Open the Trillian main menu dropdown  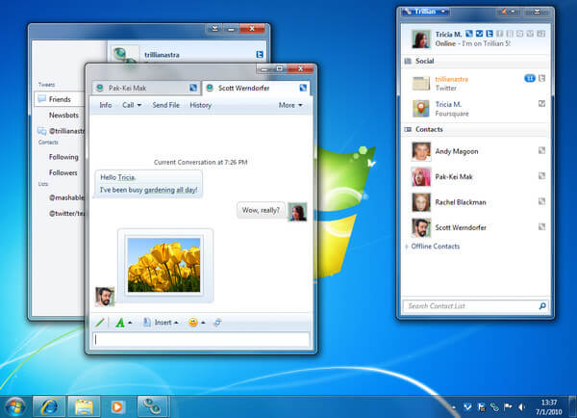click(x=425, y=12)
